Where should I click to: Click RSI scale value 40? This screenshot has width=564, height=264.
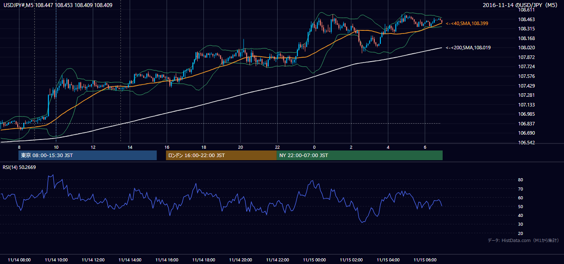pos(520,215)
